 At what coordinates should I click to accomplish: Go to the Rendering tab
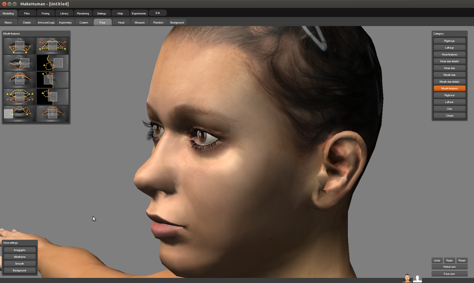tap(83, 13)
